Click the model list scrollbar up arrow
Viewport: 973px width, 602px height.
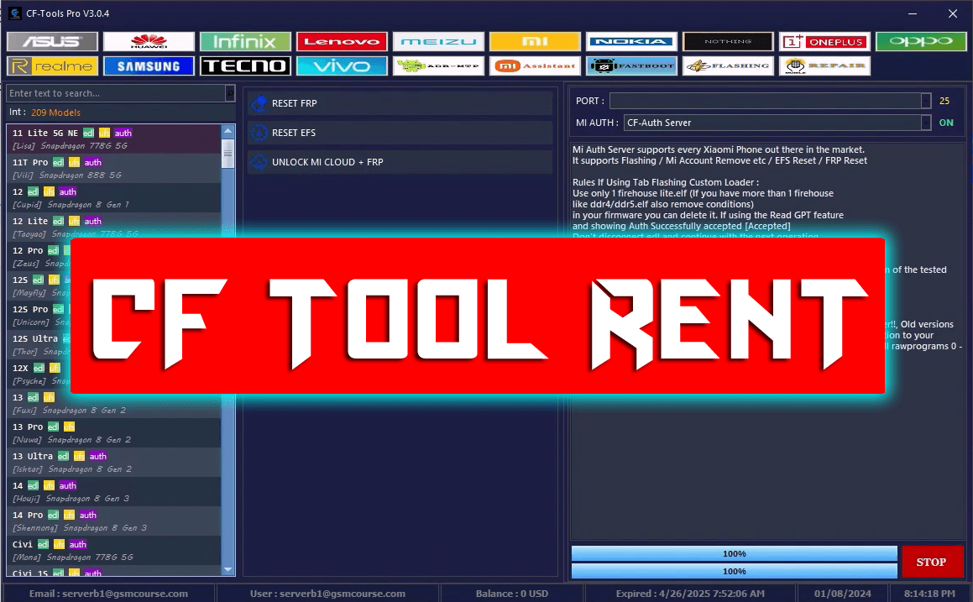click(228, 131)
